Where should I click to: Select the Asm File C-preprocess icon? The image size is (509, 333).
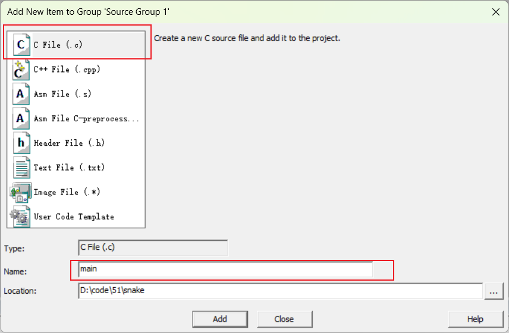(x=21, y=118)
